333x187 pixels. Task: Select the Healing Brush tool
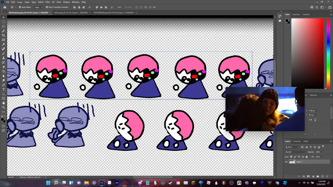(3, 49)
